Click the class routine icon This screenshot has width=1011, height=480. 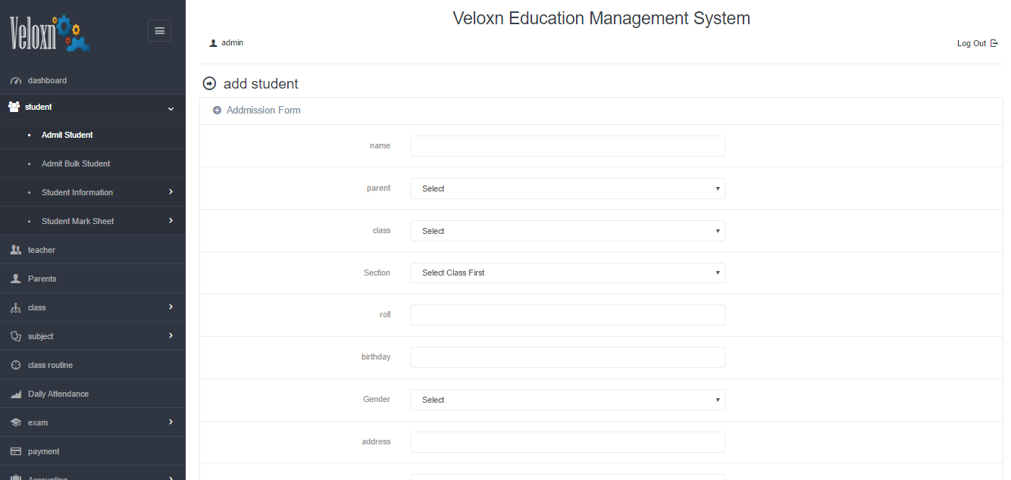(15, 365)
